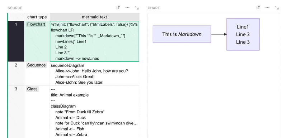The image size is (287, 138).
Task: Open the filter and sort icon in the SOURCE panel
Action: point(118,8)
